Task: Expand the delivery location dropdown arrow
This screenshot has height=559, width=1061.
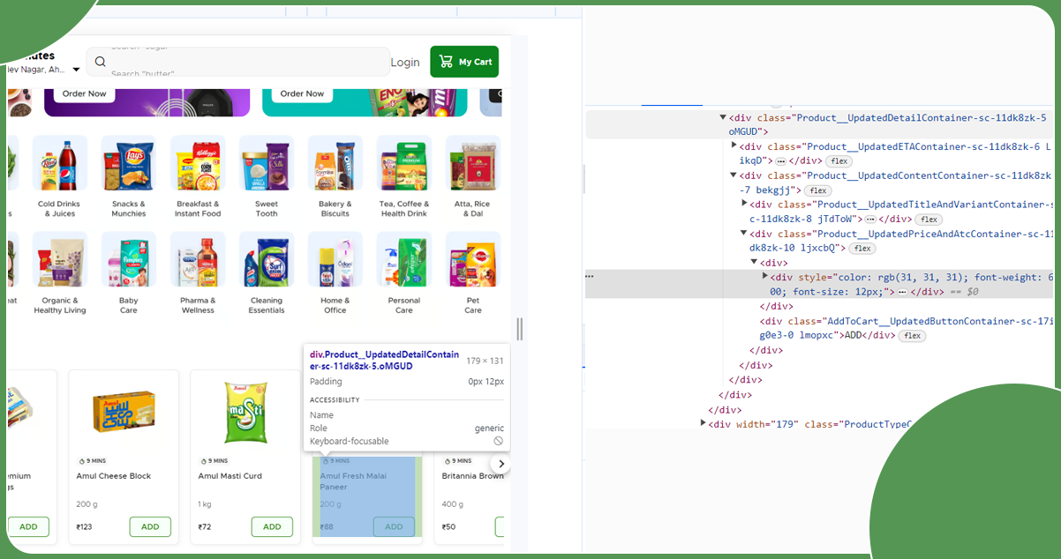Action: pos(76,70)
